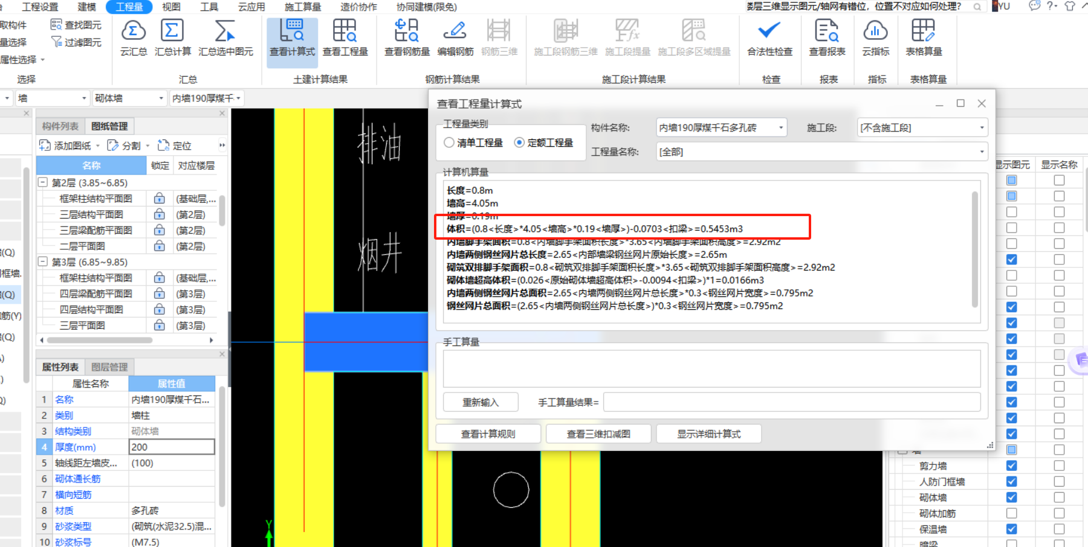Open 工程设置 menu
The height and width of the screenshot is (547, 1088).
[x=40, y=7]
